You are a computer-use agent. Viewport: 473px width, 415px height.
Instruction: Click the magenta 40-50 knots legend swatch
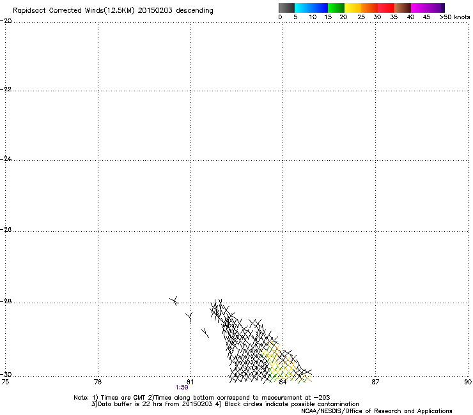pyautogui.click(x=428, y=8)
